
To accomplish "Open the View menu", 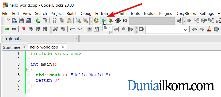I will click(27, 14).
